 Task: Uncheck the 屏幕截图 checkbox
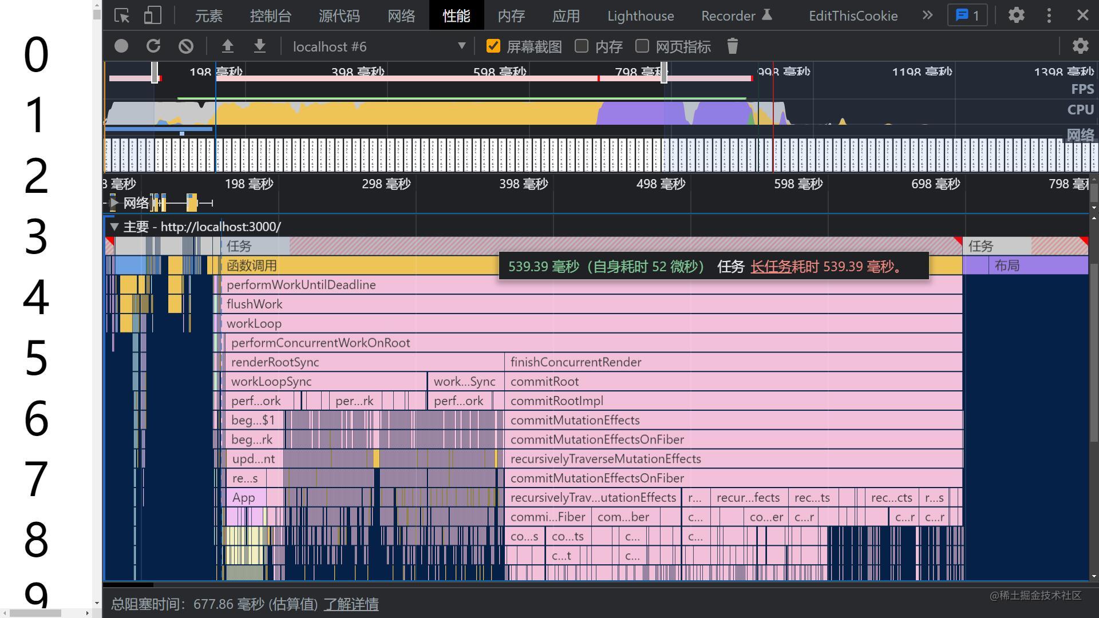pos(493,46)
